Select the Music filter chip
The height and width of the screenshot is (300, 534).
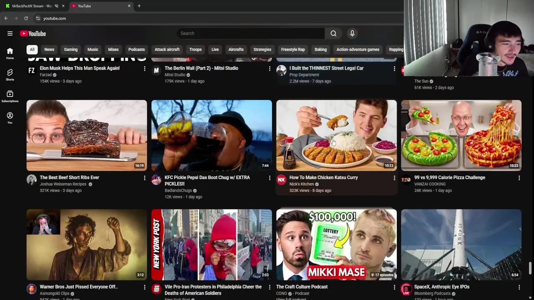pyautogui.click(x=93, y=50)
